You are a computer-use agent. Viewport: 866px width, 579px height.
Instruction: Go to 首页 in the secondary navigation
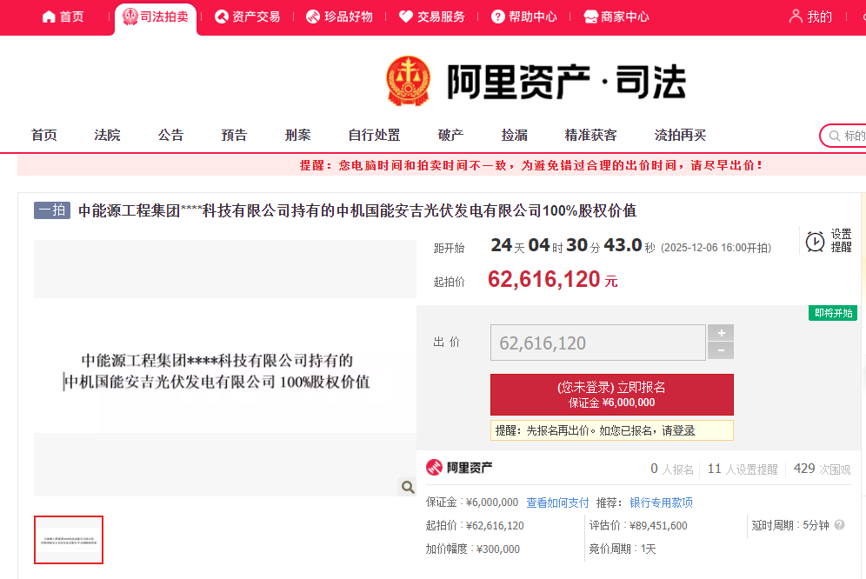(44, 136)
